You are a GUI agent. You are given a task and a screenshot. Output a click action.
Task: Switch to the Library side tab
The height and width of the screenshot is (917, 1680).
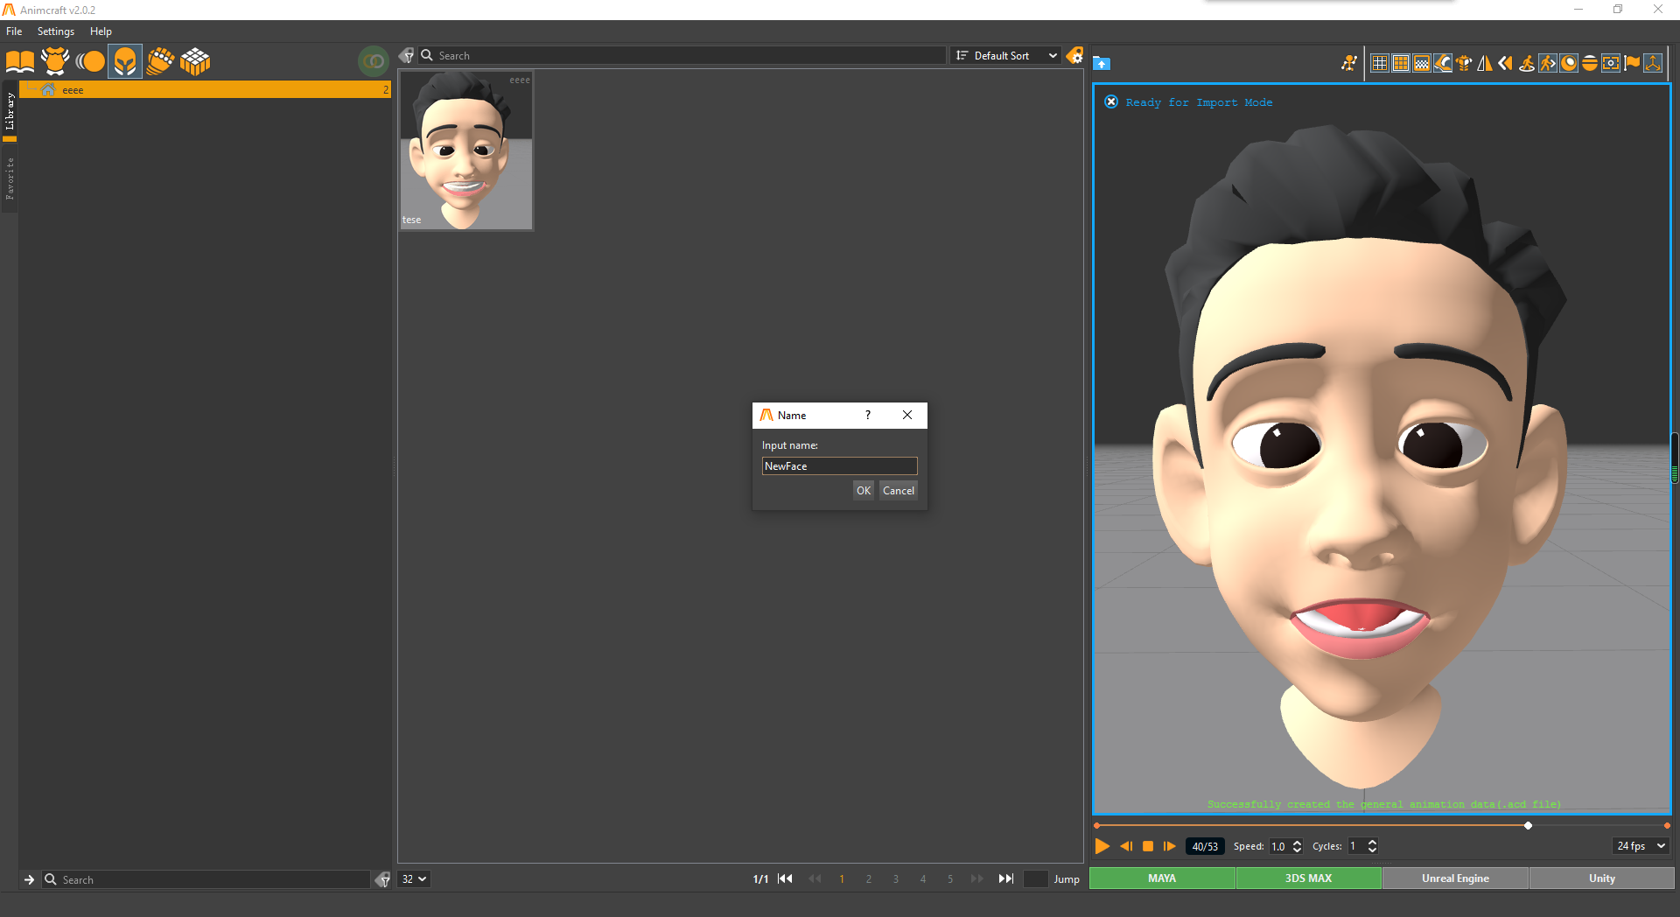click(10, 112)
